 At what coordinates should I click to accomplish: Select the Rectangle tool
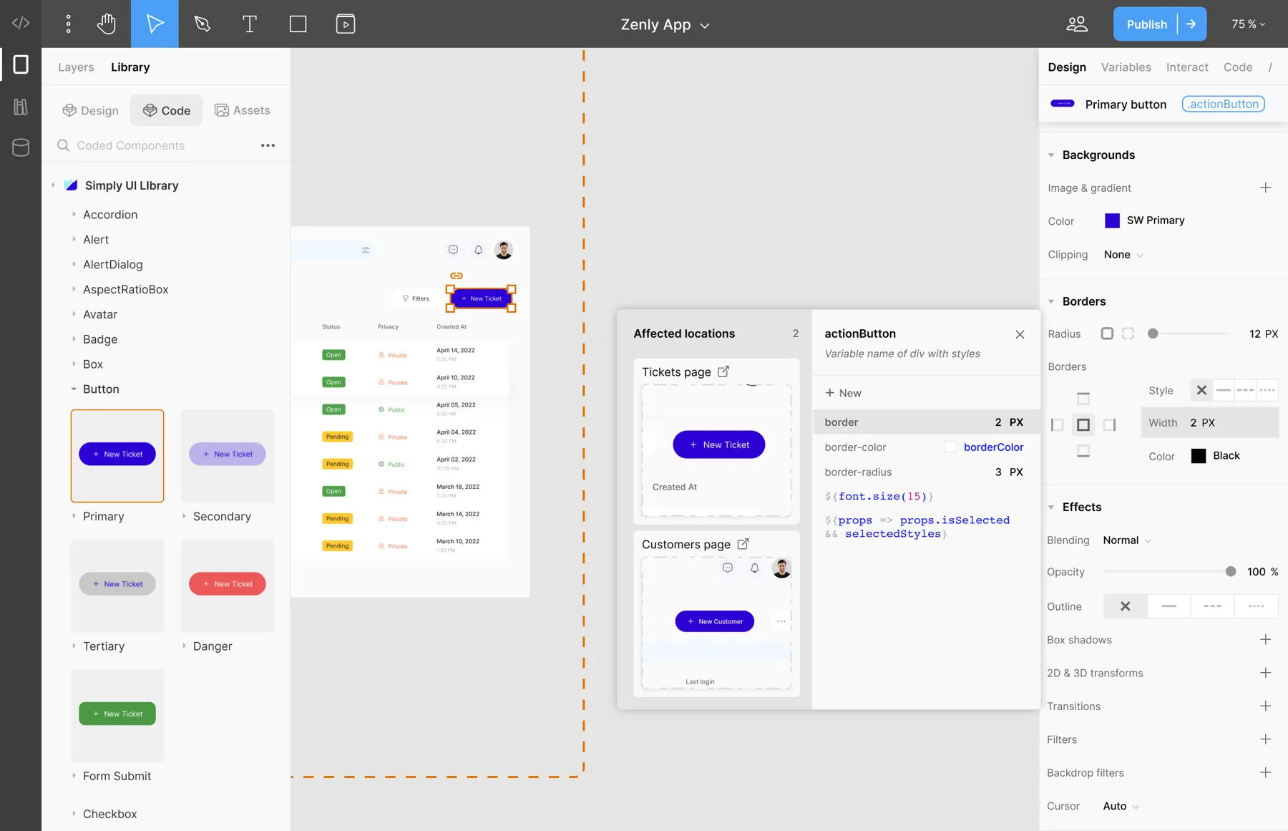click(x=298, y=24)
